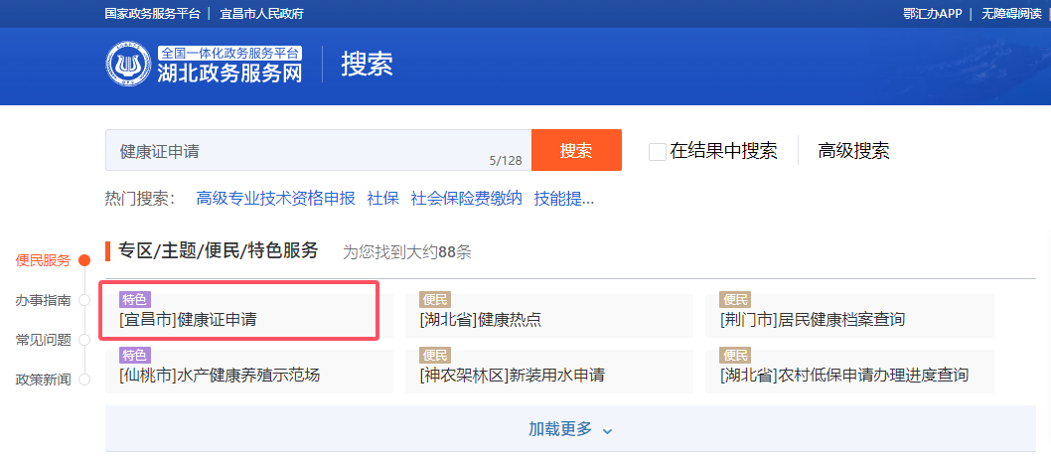Image resolution: width=1051 pixels, height=459 pixels.
Task: Open the 鄂汇办APP link
Action: (x=932, y=13)
